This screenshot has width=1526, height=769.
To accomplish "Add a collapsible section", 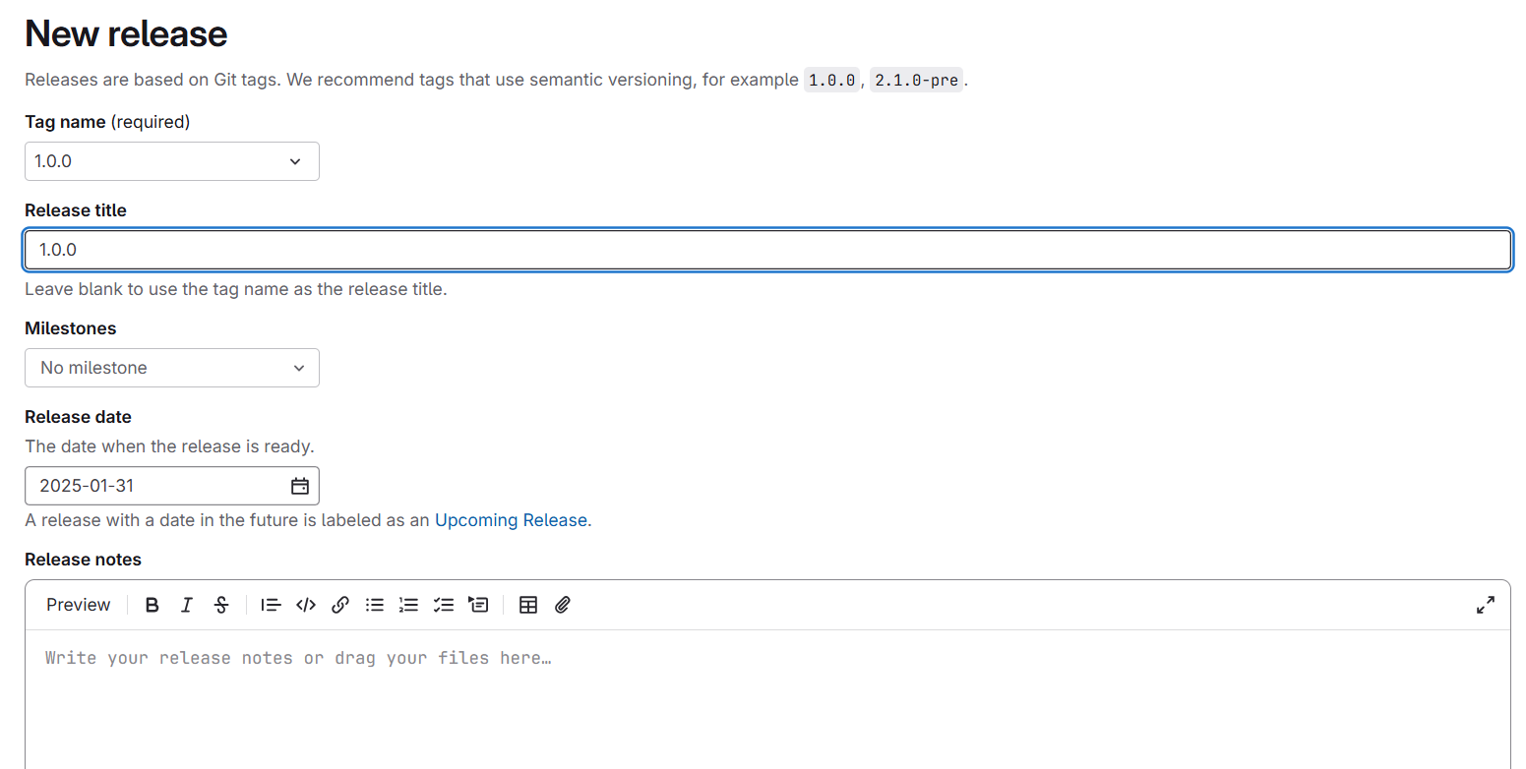I will click(478, 605).
